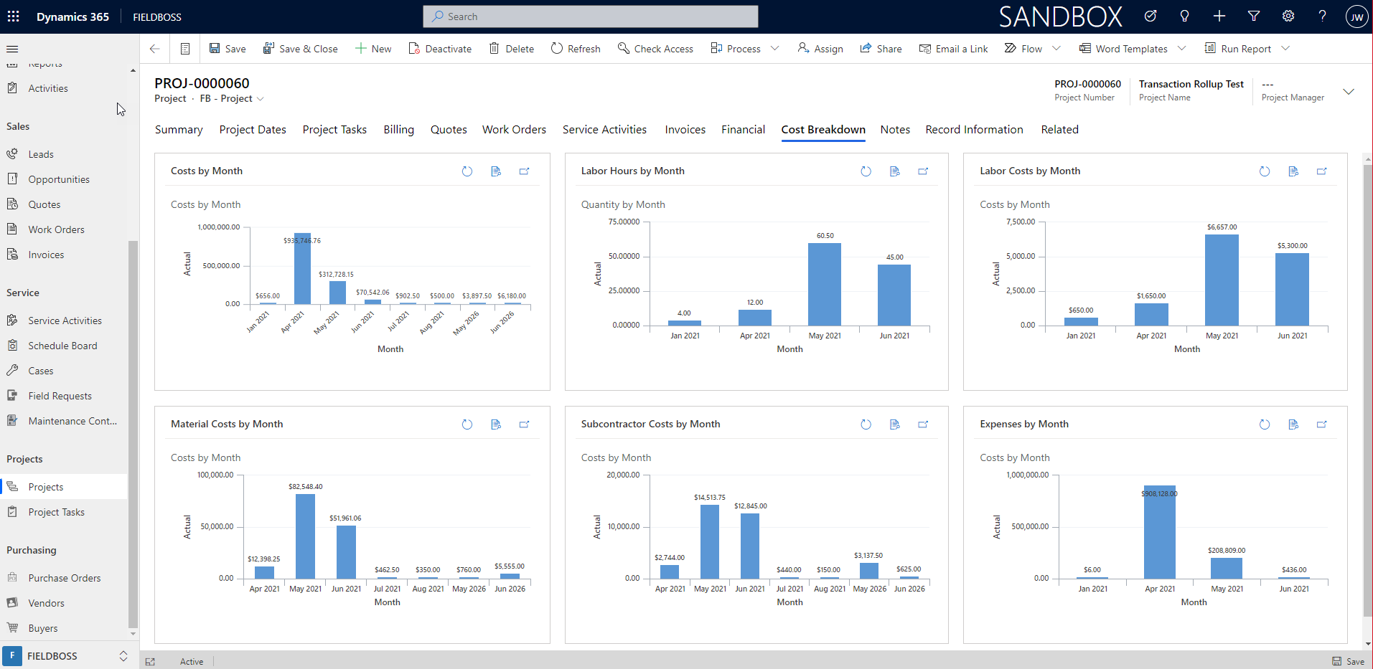Open the Flow dropdown chevron

[x=1056, y=49]
